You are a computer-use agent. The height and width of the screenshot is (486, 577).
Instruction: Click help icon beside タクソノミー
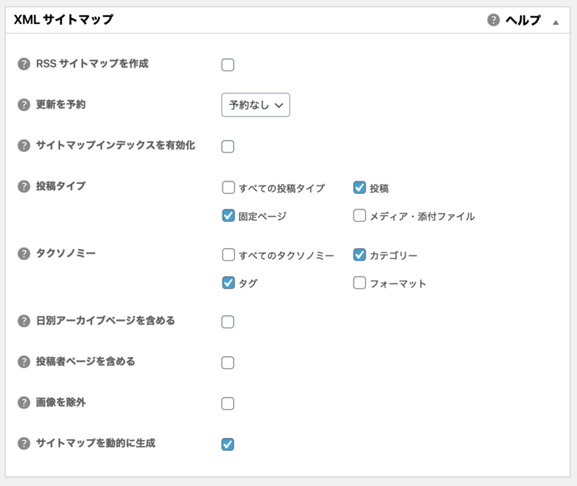[24, 253]
